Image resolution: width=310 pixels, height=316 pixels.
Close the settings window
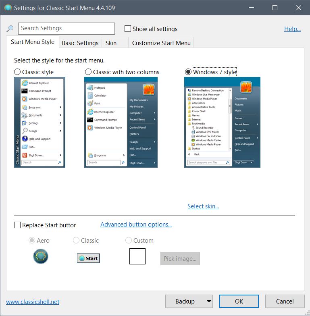(299, 8)
